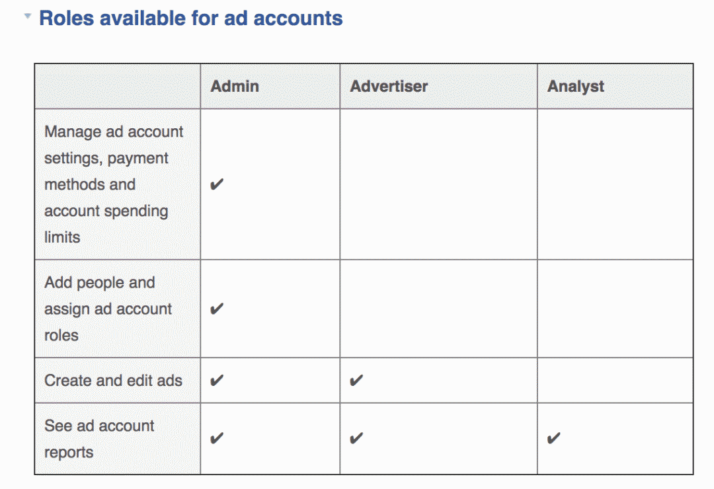Collapse the Roles available for ad accounts section
Viewport: 714px width, 489px height.
click(28, 17)
